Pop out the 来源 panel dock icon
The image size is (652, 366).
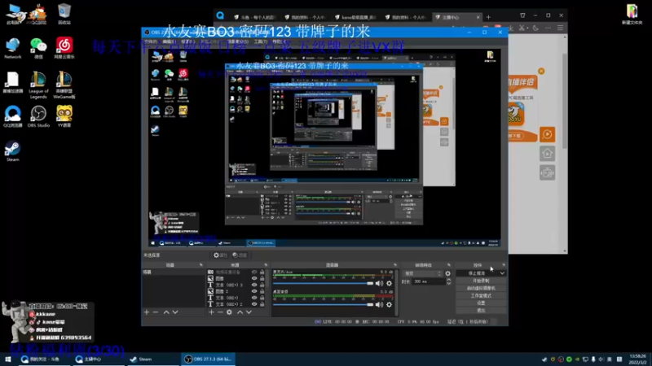point(267,265)
